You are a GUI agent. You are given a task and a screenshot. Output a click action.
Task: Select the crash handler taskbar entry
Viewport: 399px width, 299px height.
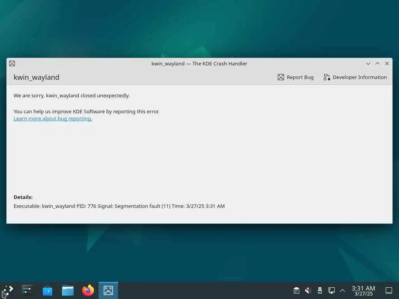click(x=108, y=290)
